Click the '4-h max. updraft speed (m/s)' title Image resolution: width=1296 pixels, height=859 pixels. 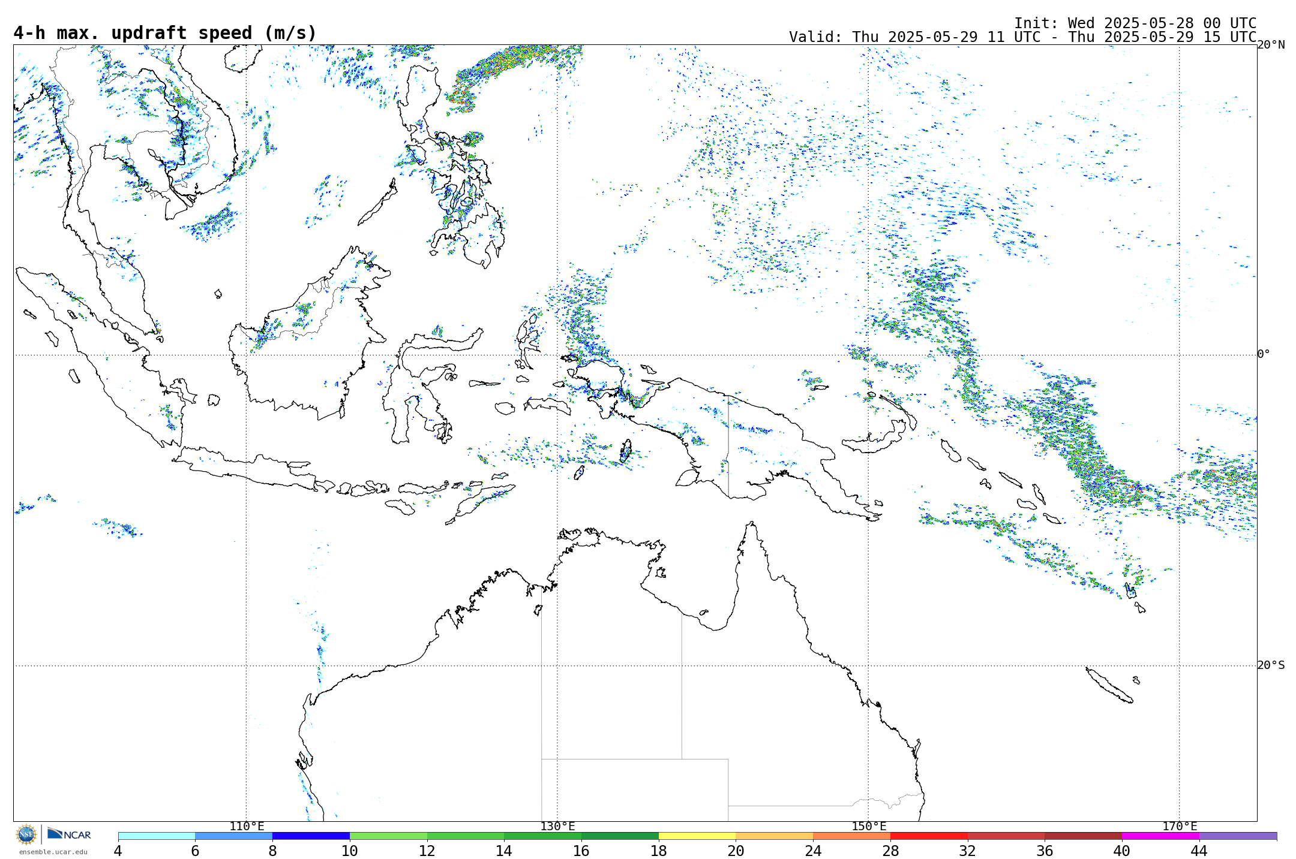click(165, 33)
